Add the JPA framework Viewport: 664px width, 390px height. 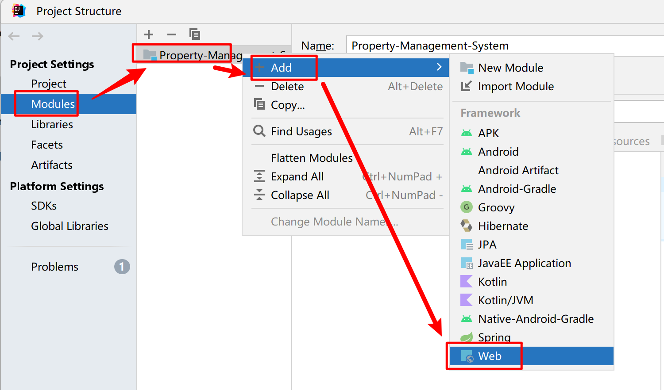(531, 245)
